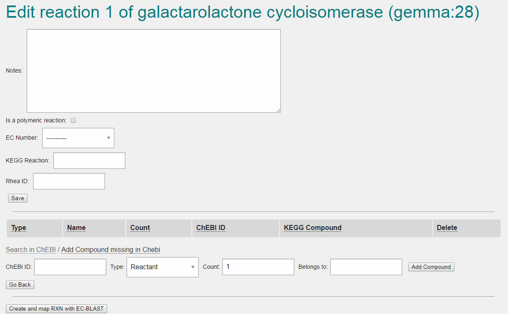Open the EC Number dropdown
Screen dimensions: 509x314
(78, 138)
